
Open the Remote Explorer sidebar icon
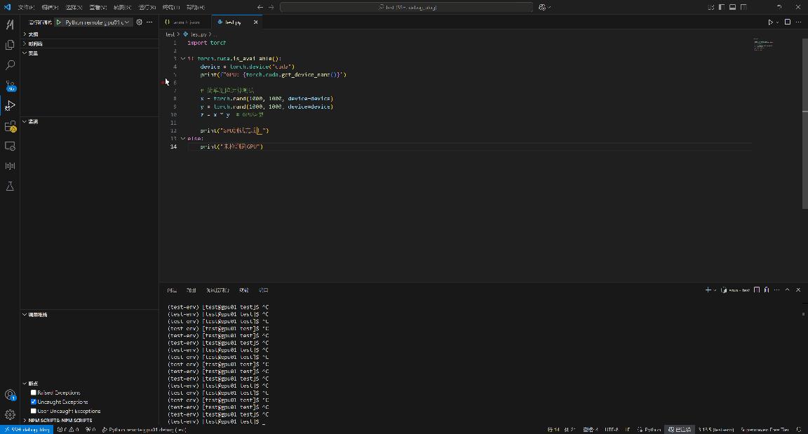tap(10, 146)
